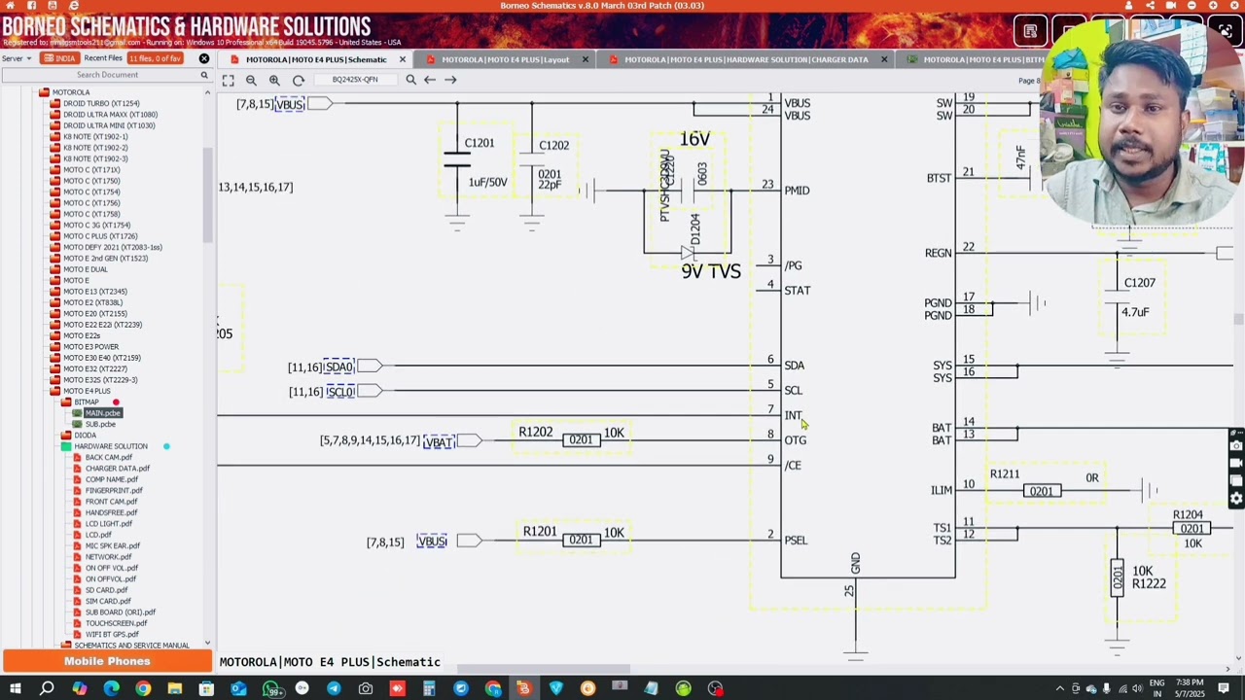Image resolution: width=1245 pixels, height=700 pixels.
Task: Click the Search Document input field
Action: [107, 75]
